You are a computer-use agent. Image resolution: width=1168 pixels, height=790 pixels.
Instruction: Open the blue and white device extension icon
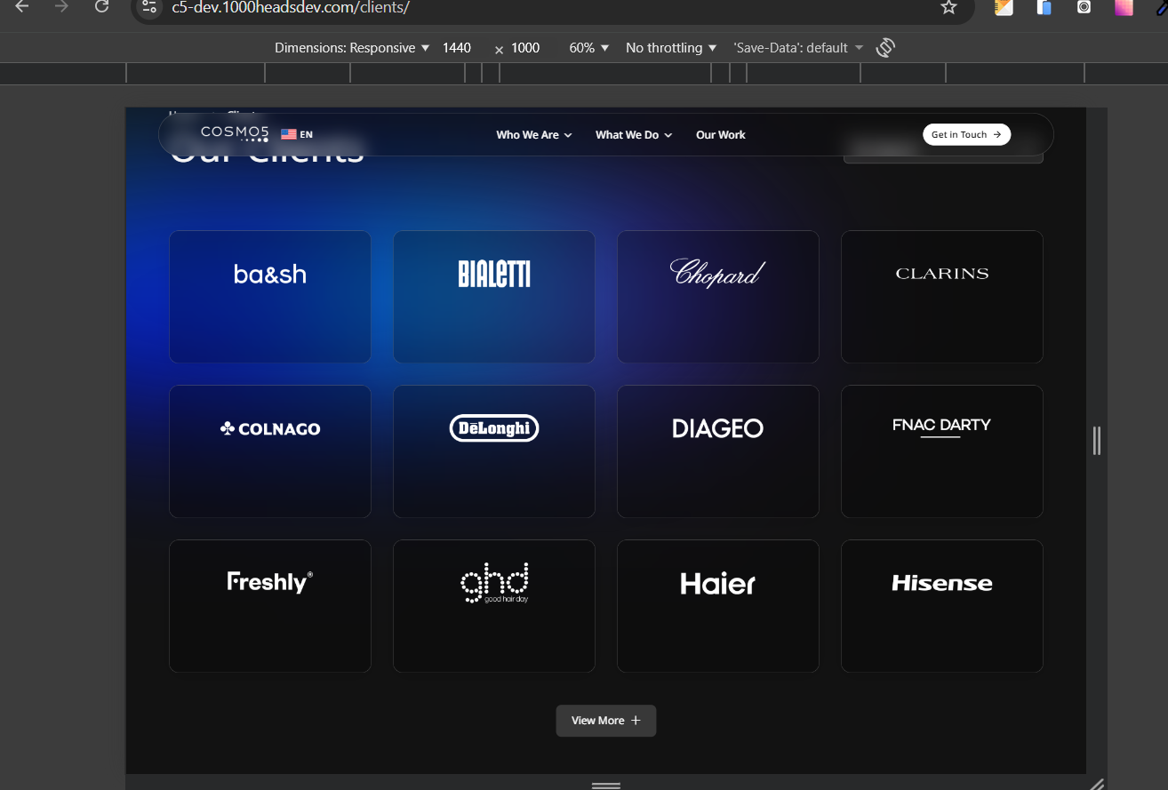tap(1044, 7)
